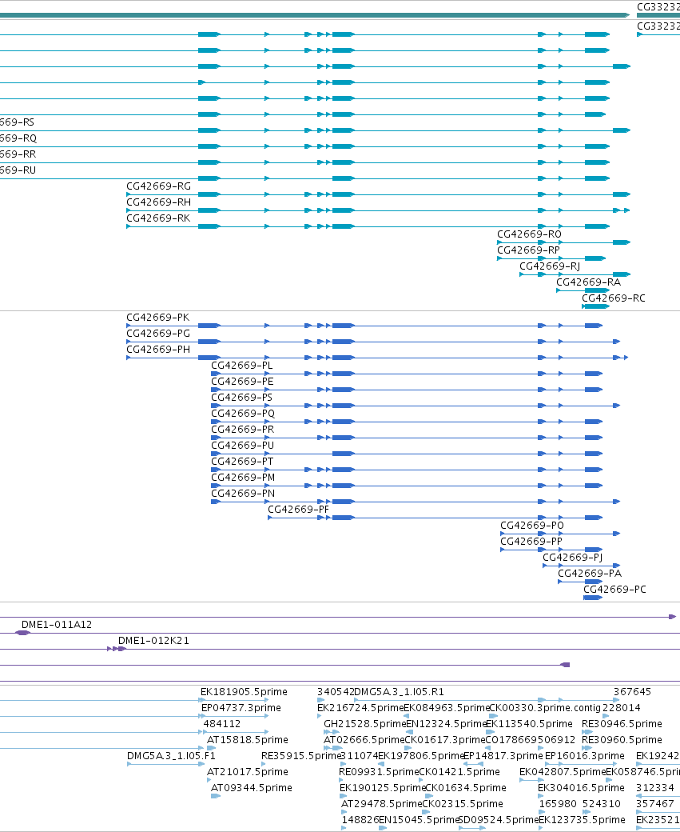Image resolution: width=680 pixels, height=832 pixels.
Task: Choose EST label 228014
Action: point(622,707)
